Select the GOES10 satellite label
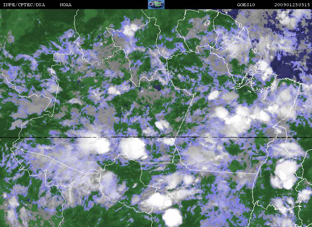This screenshot has width=312, height=227. click(x=246, y=5)
